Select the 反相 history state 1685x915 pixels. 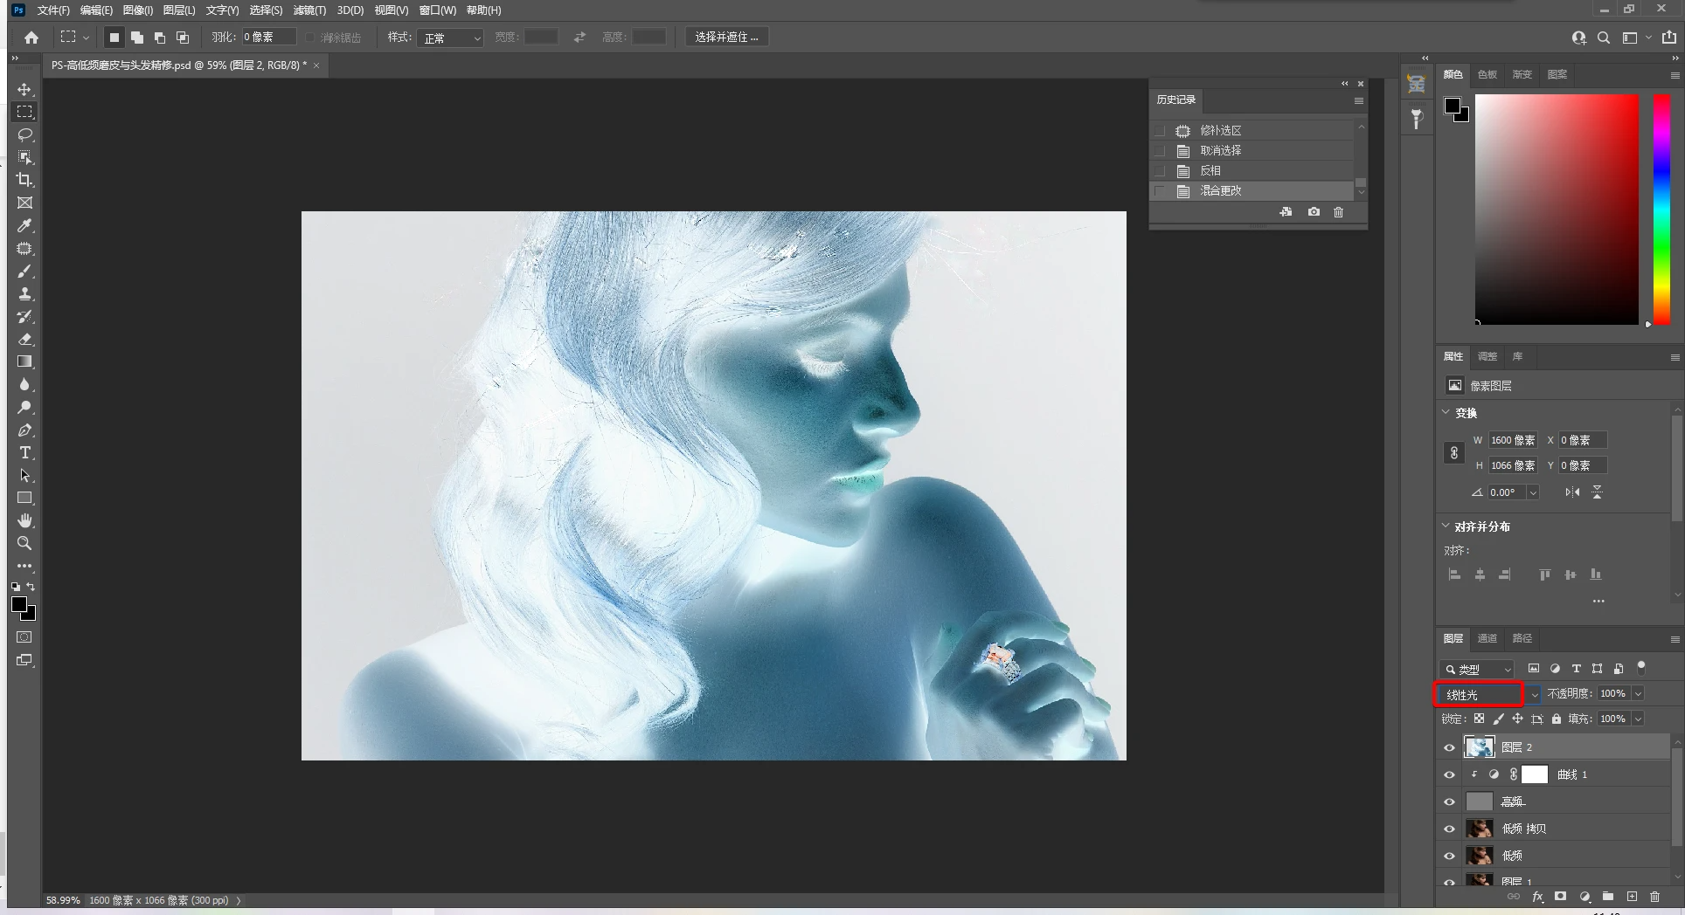click(x=1210, y=170)
